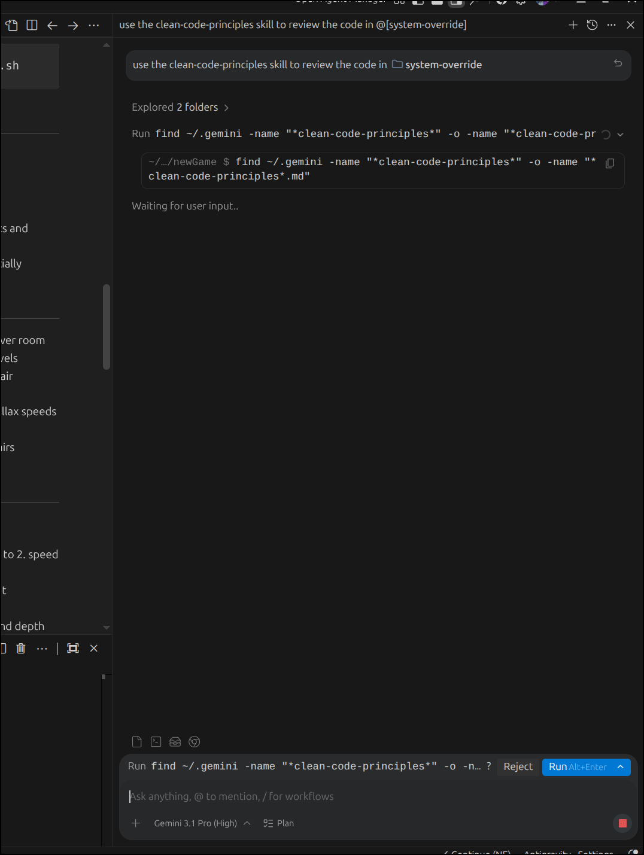Reject the find command
Image resolution: width=644 pixels, height=855 pixels.
click(x=518, y=767)
